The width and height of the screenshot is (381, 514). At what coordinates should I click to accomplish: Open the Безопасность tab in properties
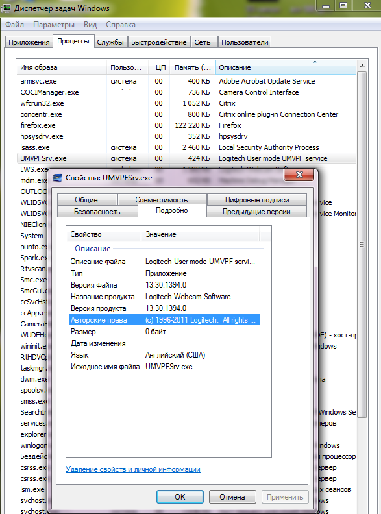[97, 212]
